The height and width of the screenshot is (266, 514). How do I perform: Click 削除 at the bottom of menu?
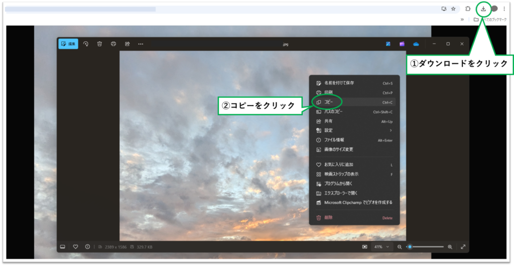click(328, 217)
